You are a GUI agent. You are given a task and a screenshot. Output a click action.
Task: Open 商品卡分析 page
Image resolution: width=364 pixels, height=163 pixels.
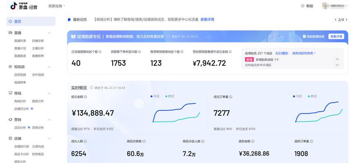coord(22,154)
